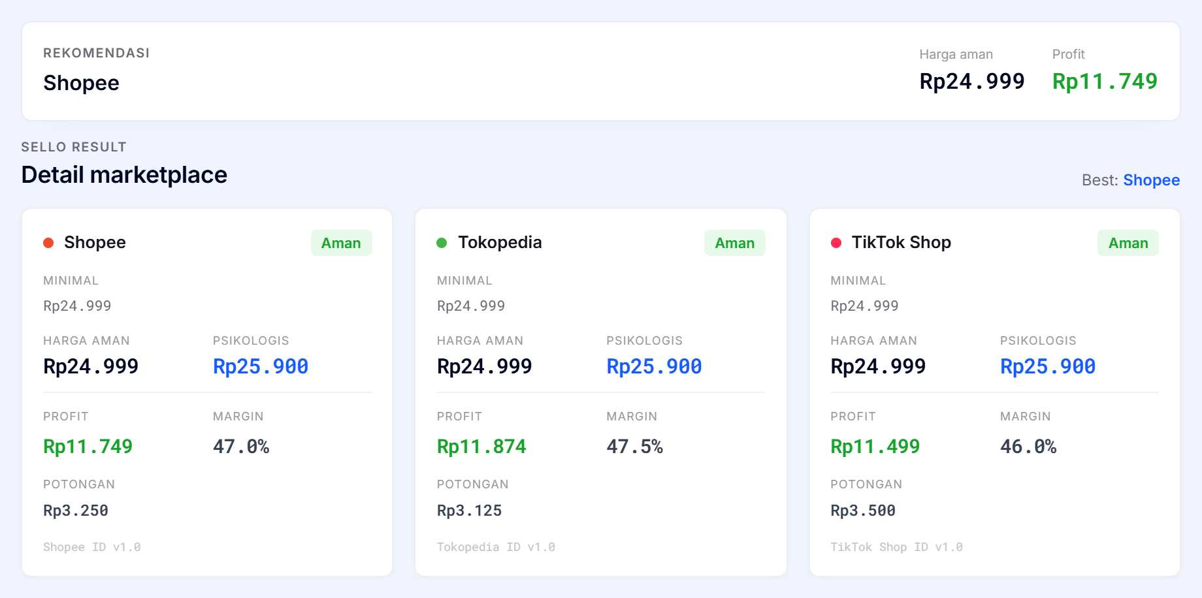Click Tokopedia profit Rp11.874
1202x598 pixels.
[481, 447]
